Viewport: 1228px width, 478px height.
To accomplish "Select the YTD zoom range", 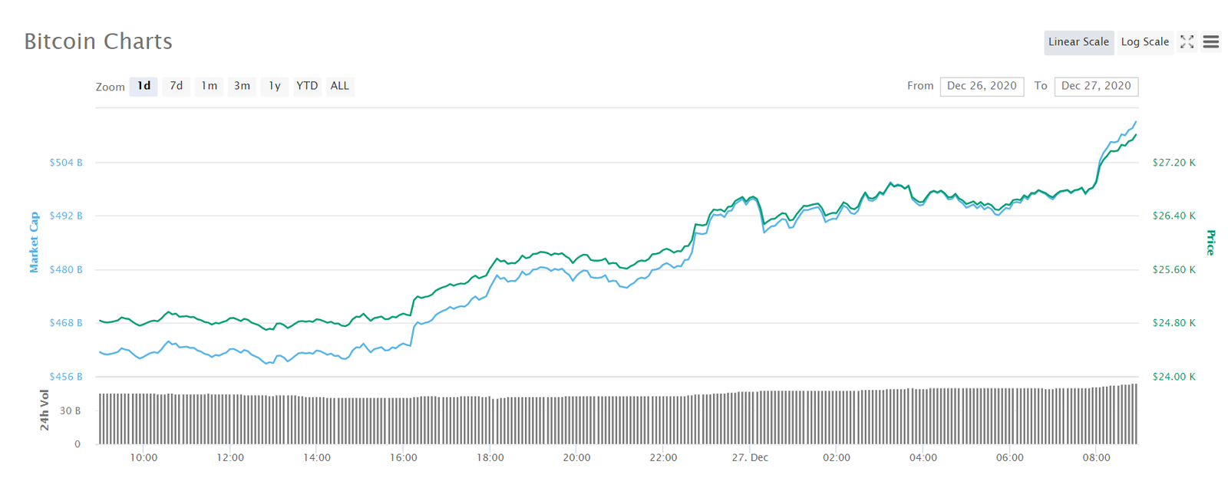I will click(307, 86).
